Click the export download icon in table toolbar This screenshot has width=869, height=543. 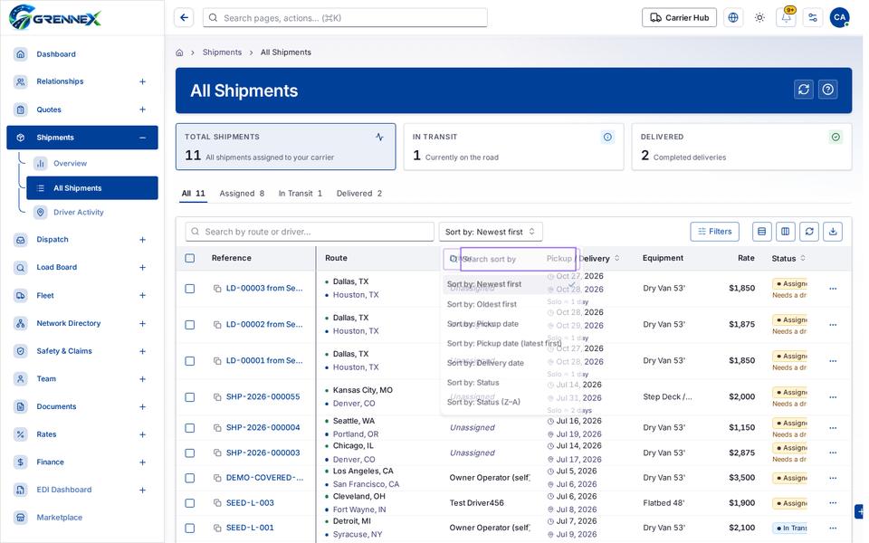tap(833, 232)
